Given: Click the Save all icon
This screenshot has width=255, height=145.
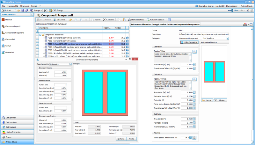Looking at the screenshot, I should [x=26, y=11].
